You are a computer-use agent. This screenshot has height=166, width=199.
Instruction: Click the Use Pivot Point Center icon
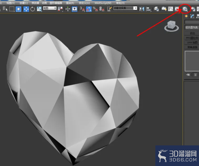tap(60, 9)
